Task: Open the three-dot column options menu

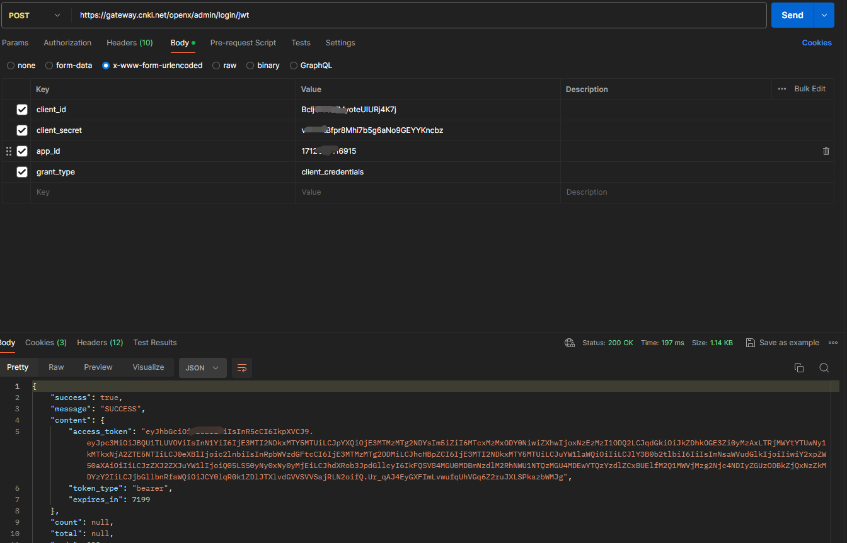Action: tap(782, 89)
